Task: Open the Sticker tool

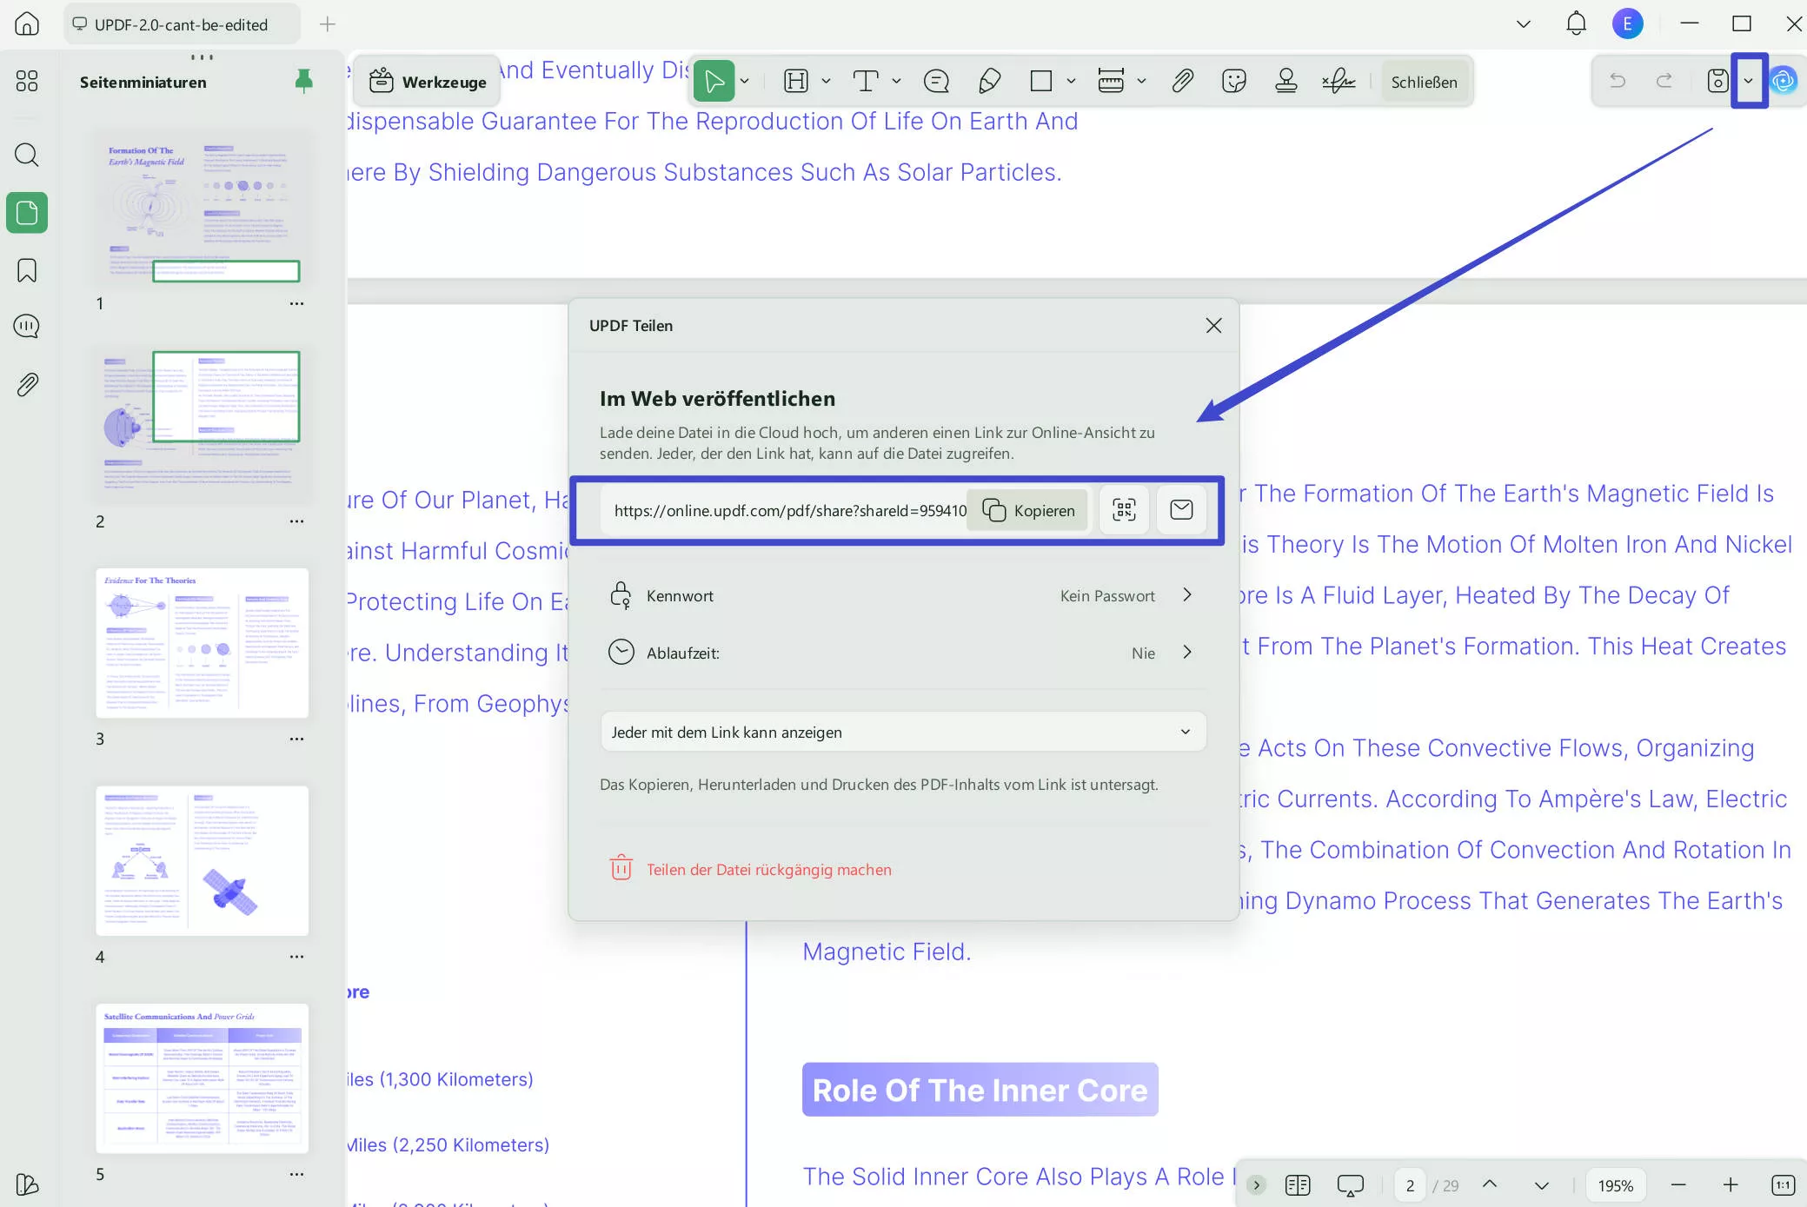Action: click(x=1233, y=81)
